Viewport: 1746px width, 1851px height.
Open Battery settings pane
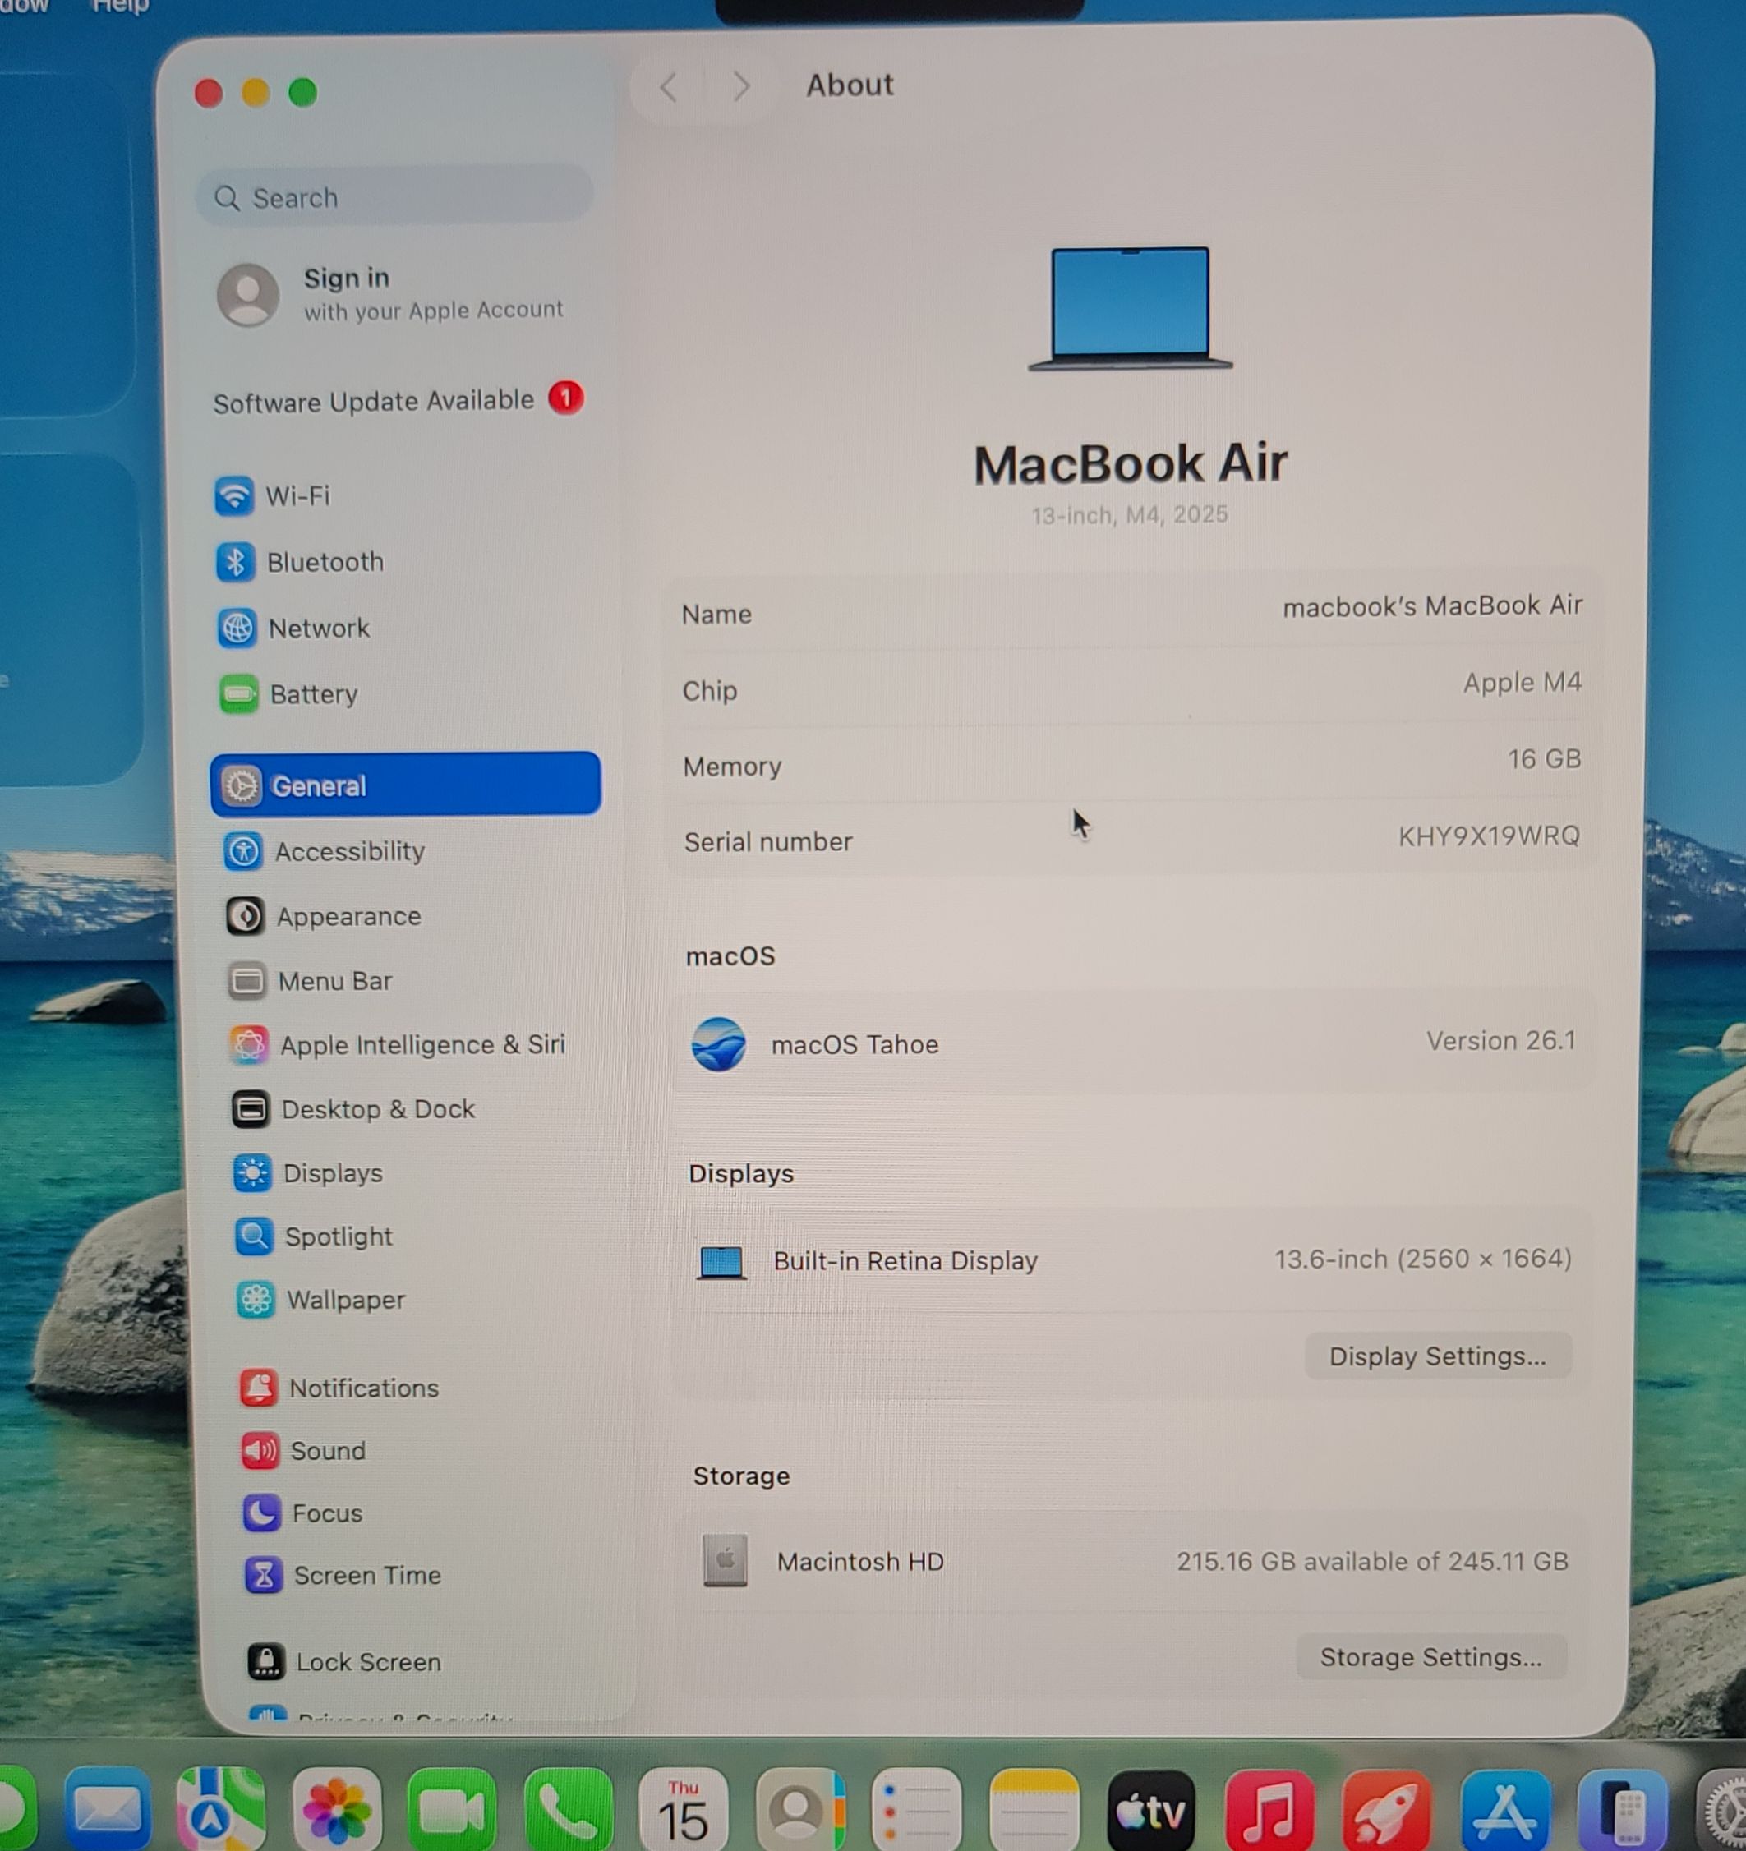pos(312,694)
